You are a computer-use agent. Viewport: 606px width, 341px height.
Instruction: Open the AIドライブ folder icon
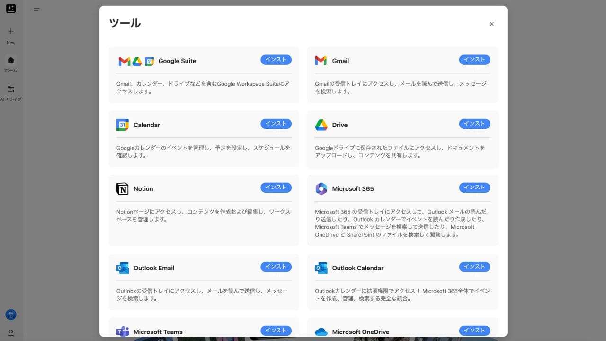point(11,89)
